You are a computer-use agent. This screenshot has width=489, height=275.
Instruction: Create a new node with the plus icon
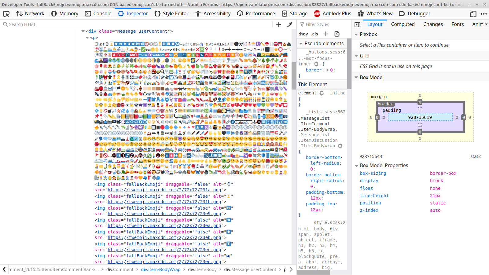point(278,24)
